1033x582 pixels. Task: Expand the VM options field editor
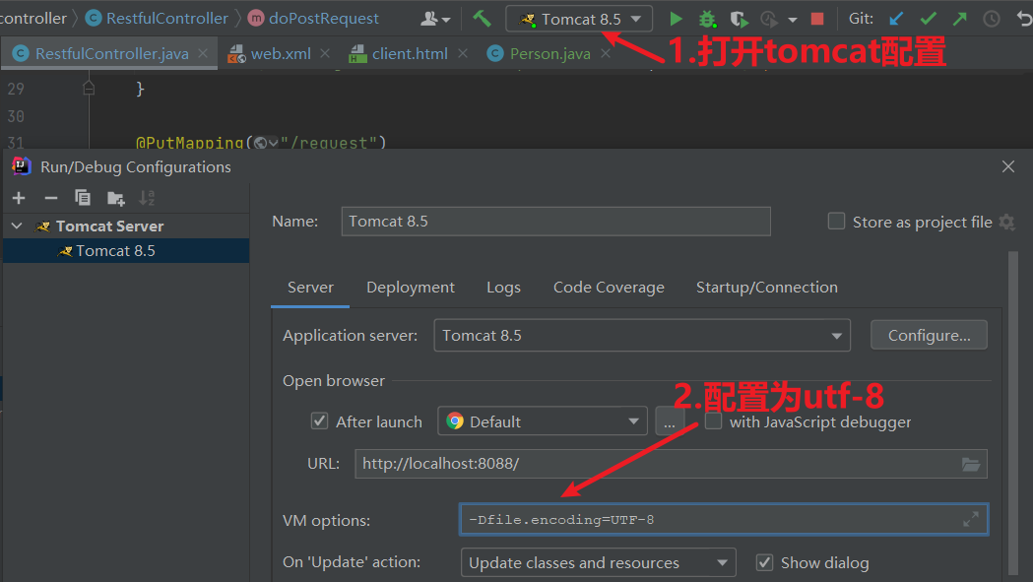tap(970, 519)
